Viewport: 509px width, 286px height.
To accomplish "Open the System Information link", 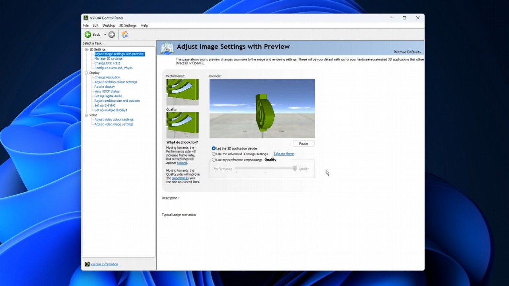I will [104, 264].
